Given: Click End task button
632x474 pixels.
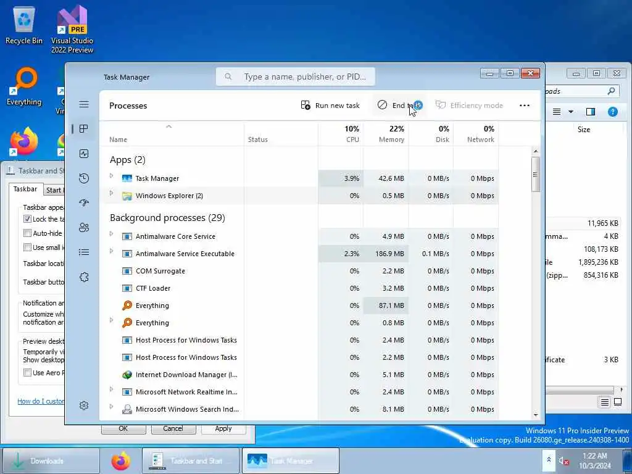Looking at the screenshot, I should pos(398,106).
